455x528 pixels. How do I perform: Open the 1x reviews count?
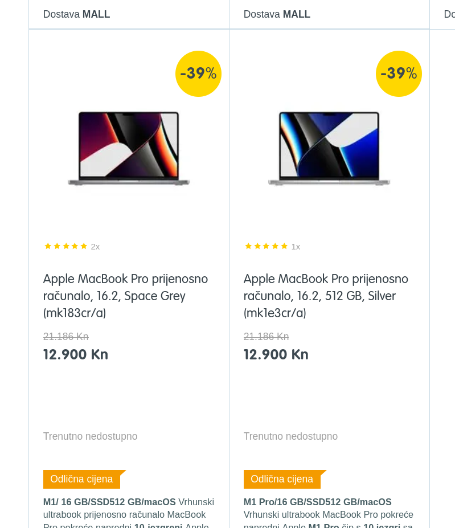pyautogui.click(x=296, y=247)
